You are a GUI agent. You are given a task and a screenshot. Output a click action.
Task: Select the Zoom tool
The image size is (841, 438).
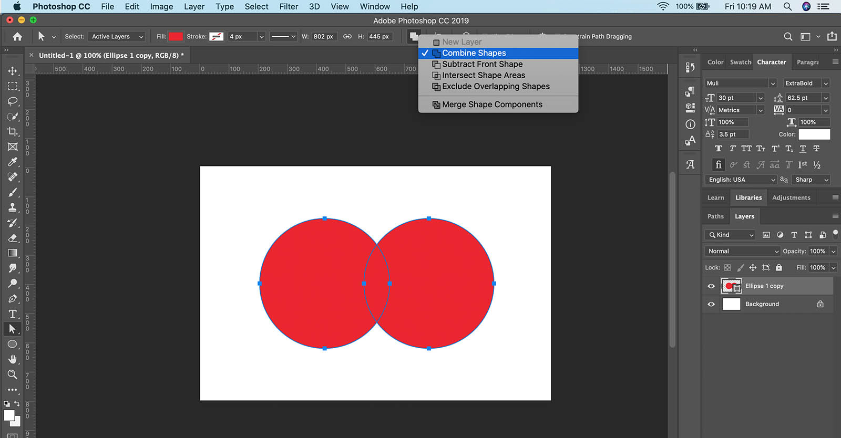[x=13, y=374]
